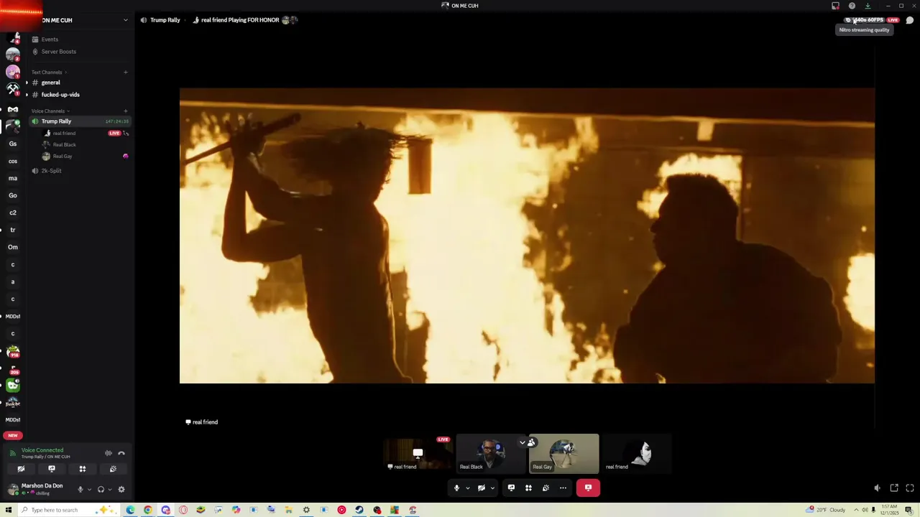Open the Om server in the server list

(13, 247)
